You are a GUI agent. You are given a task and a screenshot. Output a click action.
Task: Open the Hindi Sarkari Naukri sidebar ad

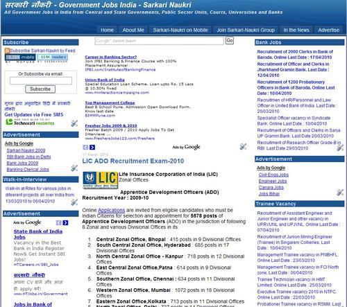click(x=29, y=275)
